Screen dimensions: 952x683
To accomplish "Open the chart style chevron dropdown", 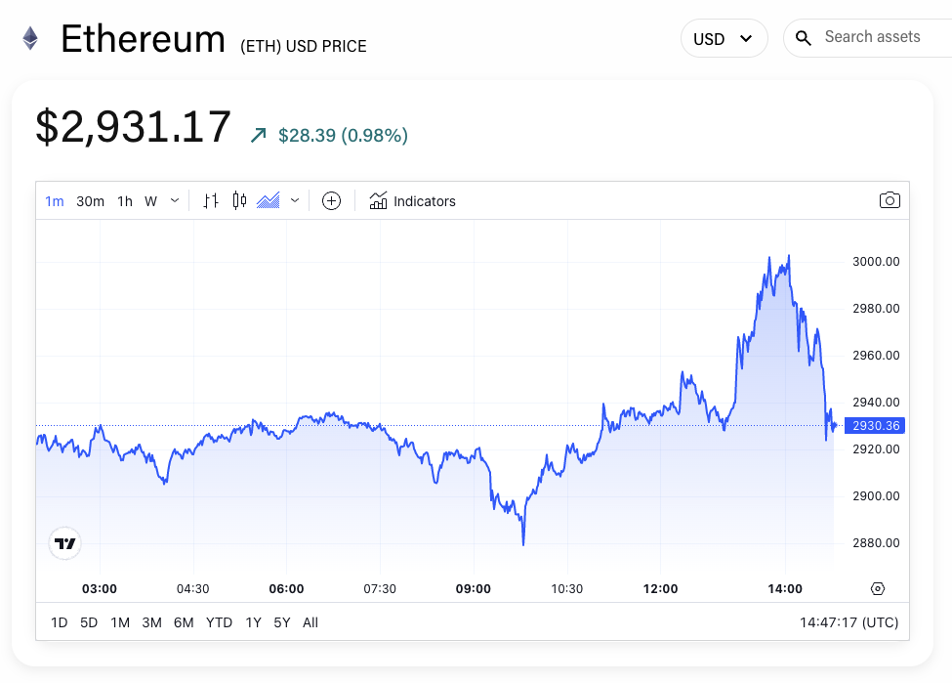I will tap(294, 199).
